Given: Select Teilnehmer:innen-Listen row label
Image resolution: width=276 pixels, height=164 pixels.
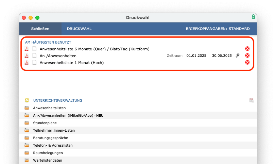Looking at the screenshot, I should (x=54, y=131).
